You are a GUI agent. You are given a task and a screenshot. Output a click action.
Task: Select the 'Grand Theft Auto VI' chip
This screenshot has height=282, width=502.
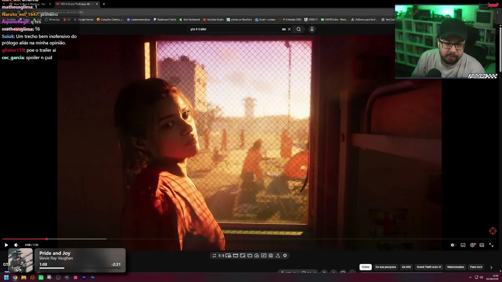point(429,267)
